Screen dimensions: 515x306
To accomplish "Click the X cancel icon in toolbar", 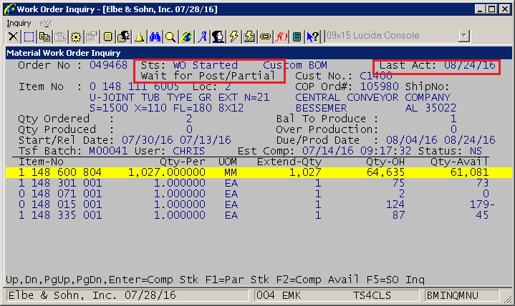I will click(x=13, y=36).
